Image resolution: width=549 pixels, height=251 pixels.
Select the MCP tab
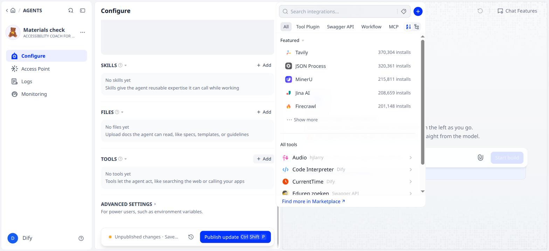coord(394,27)
